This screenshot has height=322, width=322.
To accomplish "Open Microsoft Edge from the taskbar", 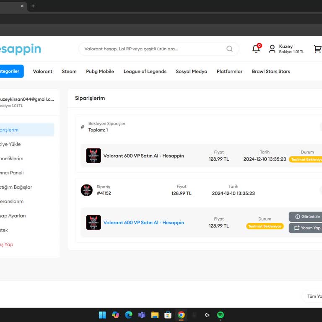I will tap(129, 315).
